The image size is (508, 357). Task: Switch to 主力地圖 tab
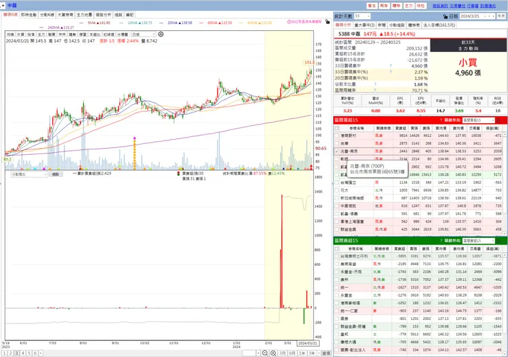84,15
